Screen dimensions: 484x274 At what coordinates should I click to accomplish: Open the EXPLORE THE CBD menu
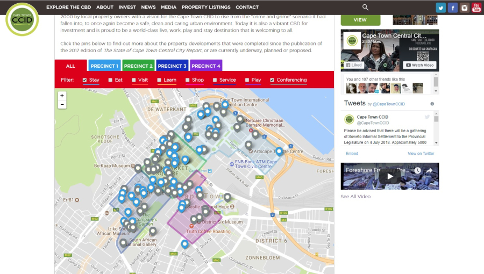(x=68, y=7)
